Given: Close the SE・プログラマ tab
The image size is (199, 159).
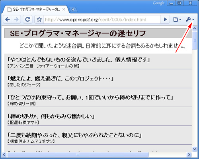Looking at the screenshot, I should pyautogui.click(x=64, y=10).
